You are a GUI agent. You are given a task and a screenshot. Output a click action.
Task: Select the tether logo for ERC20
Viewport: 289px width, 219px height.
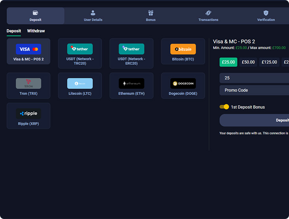[131, 49]
